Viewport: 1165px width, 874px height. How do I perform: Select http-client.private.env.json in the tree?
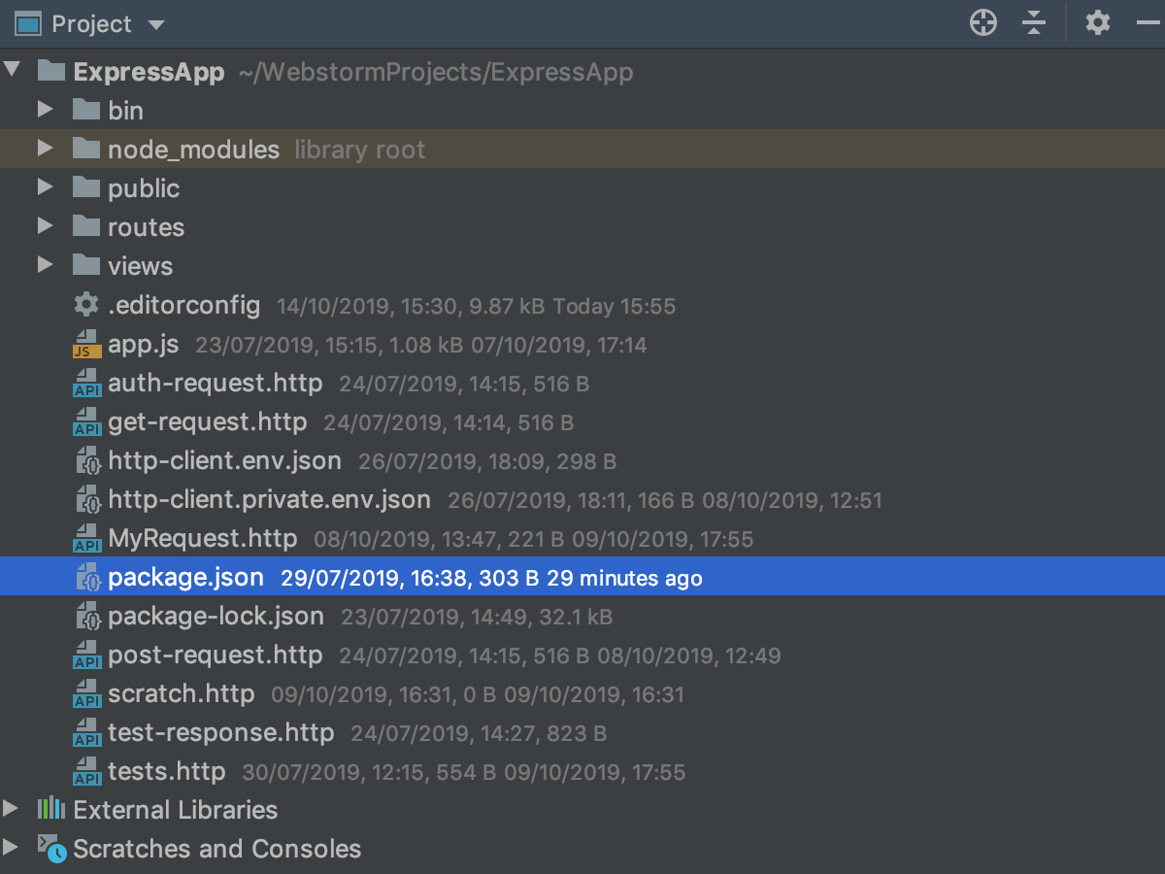[269, 500]
